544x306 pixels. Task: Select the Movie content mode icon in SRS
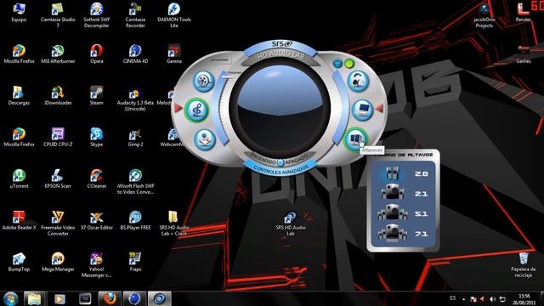[204, 82]
